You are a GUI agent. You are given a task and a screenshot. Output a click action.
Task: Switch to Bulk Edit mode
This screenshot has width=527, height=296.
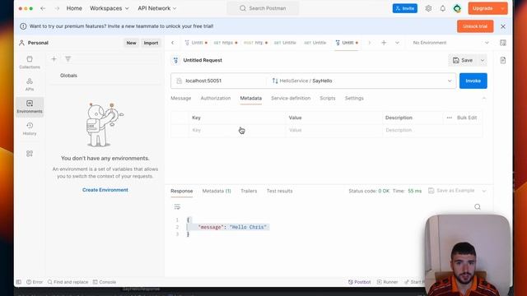point(467,118)
